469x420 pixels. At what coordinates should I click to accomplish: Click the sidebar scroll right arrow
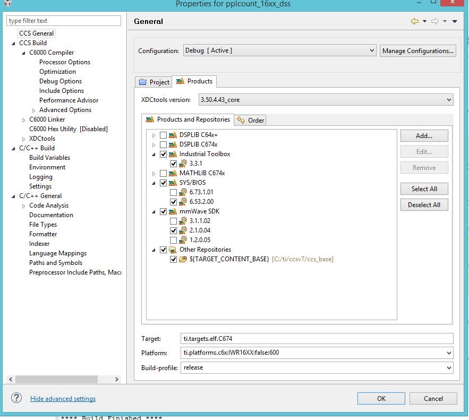tap(117, 379)
